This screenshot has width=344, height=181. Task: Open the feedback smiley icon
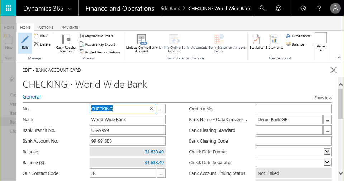(278, 8)
